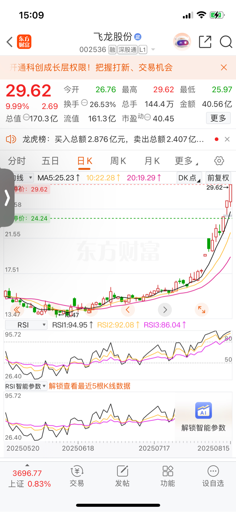This screenshot has height=512, width=236.
Task: Open the AI robot assistant icon
Action: [x=182, y=42]
